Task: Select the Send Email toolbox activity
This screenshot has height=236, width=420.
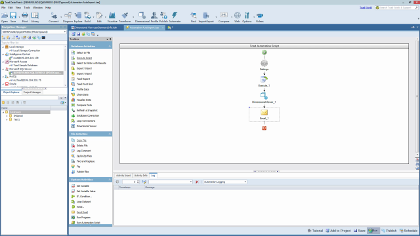Action: [82, 212]
